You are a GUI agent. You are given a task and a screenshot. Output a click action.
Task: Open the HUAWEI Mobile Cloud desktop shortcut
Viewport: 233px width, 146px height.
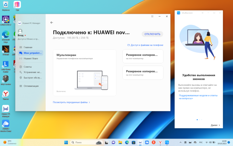[6, 126]
